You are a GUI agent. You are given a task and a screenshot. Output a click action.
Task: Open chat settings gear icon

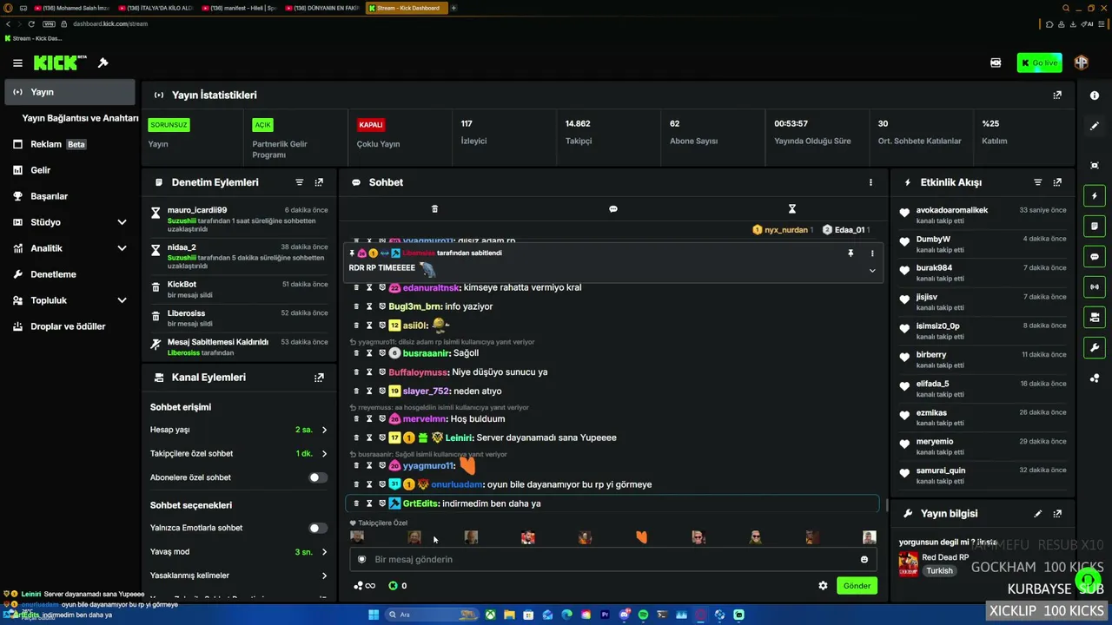coord(823,586)
